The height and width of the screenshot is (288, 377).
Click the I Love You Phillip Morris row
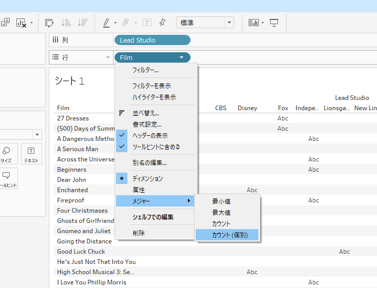[x=91, y=282]
